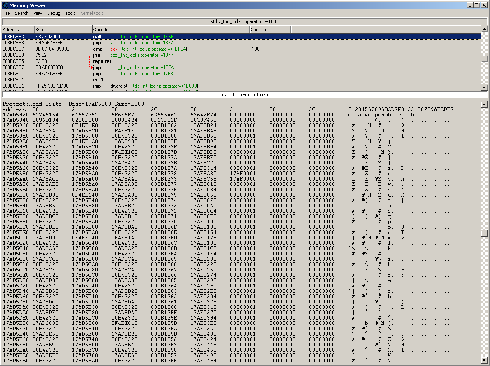Click the hex view scrollbar up arrow
The width and height of the screenshot is (490, 366).
[x=485, y=104]
